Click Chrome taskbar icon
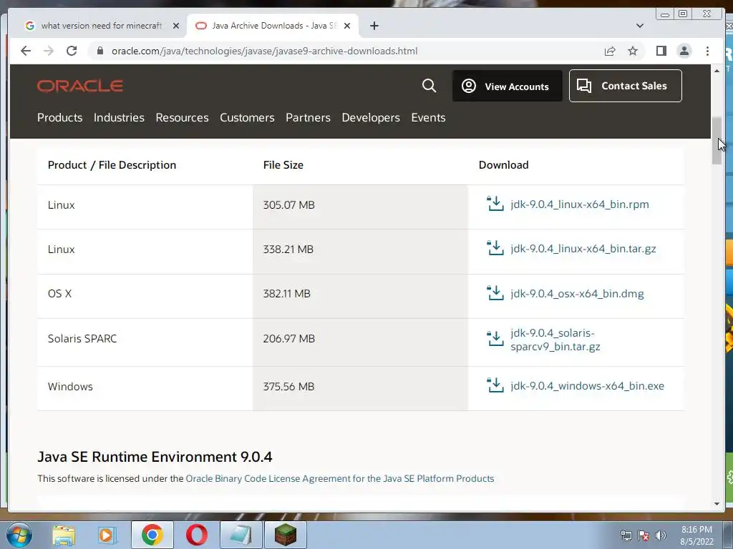 pyautogui.click(x=152, y=535)
